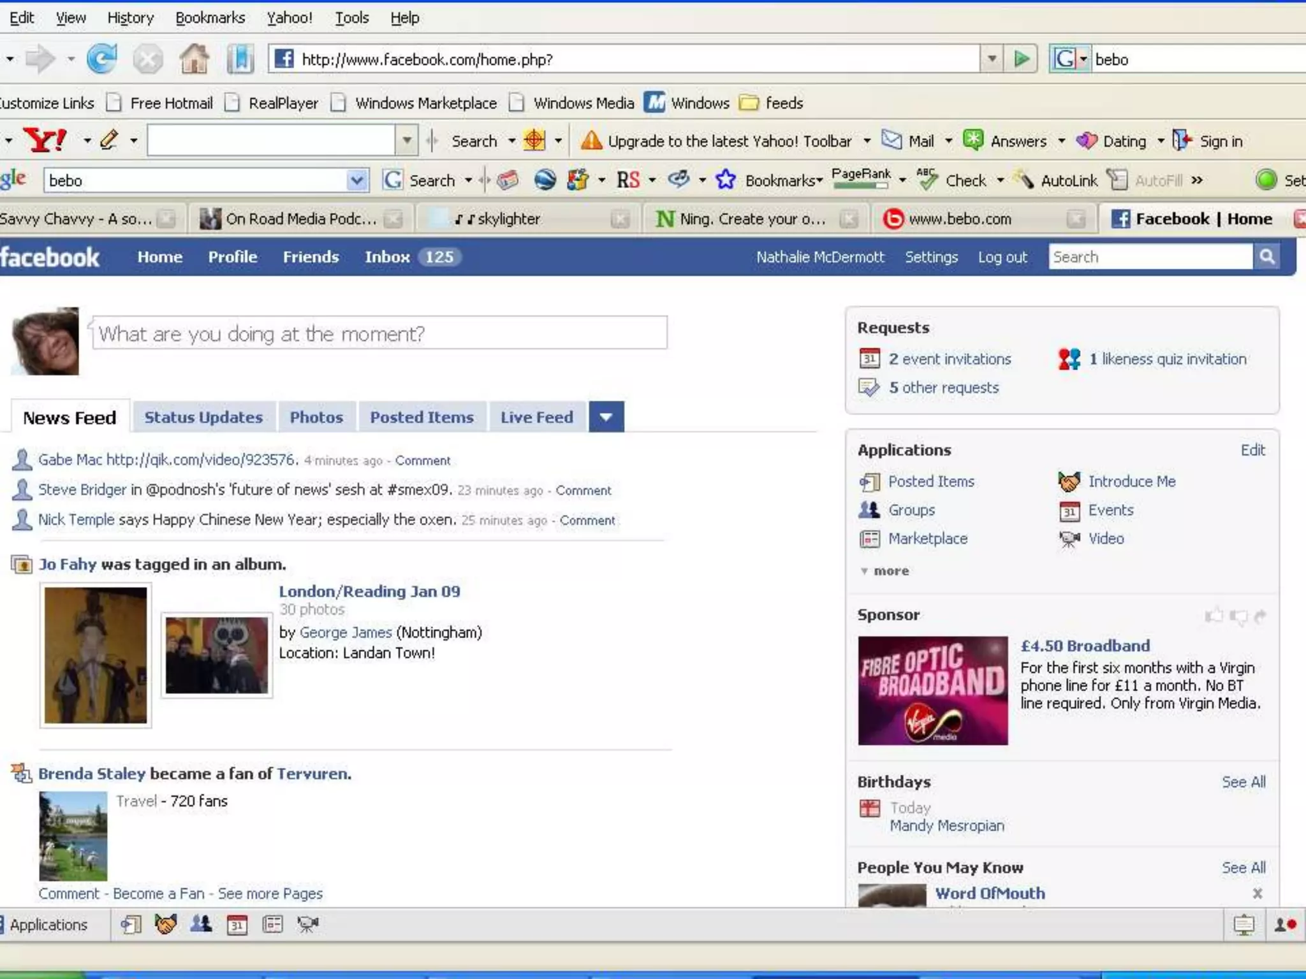This screenshot has height=979, width=1306.
Task: Click the AutoLink wand icon
Action: coord(1024,180)
